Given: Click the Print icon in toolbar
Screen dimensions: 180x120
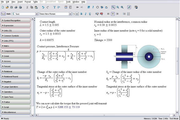Looking at the screenshot, I should pos(16,7).
